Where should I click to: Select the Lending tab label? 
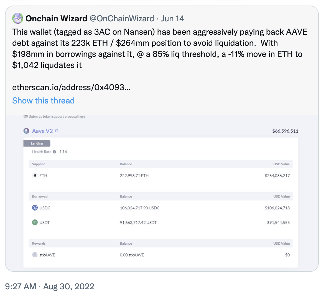coord(37,143)
